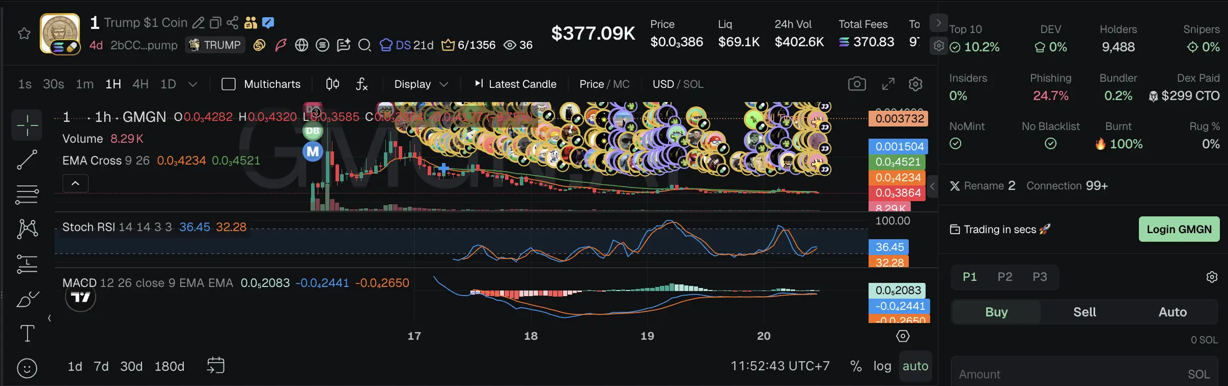Toggle log scale on the chart
The image size is (1228, 386).
[x=882, y=366]
